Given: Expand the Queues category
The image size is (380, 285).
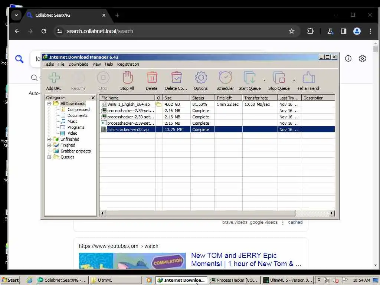Looking at the screenshot, I should click(x=49, y=157).
